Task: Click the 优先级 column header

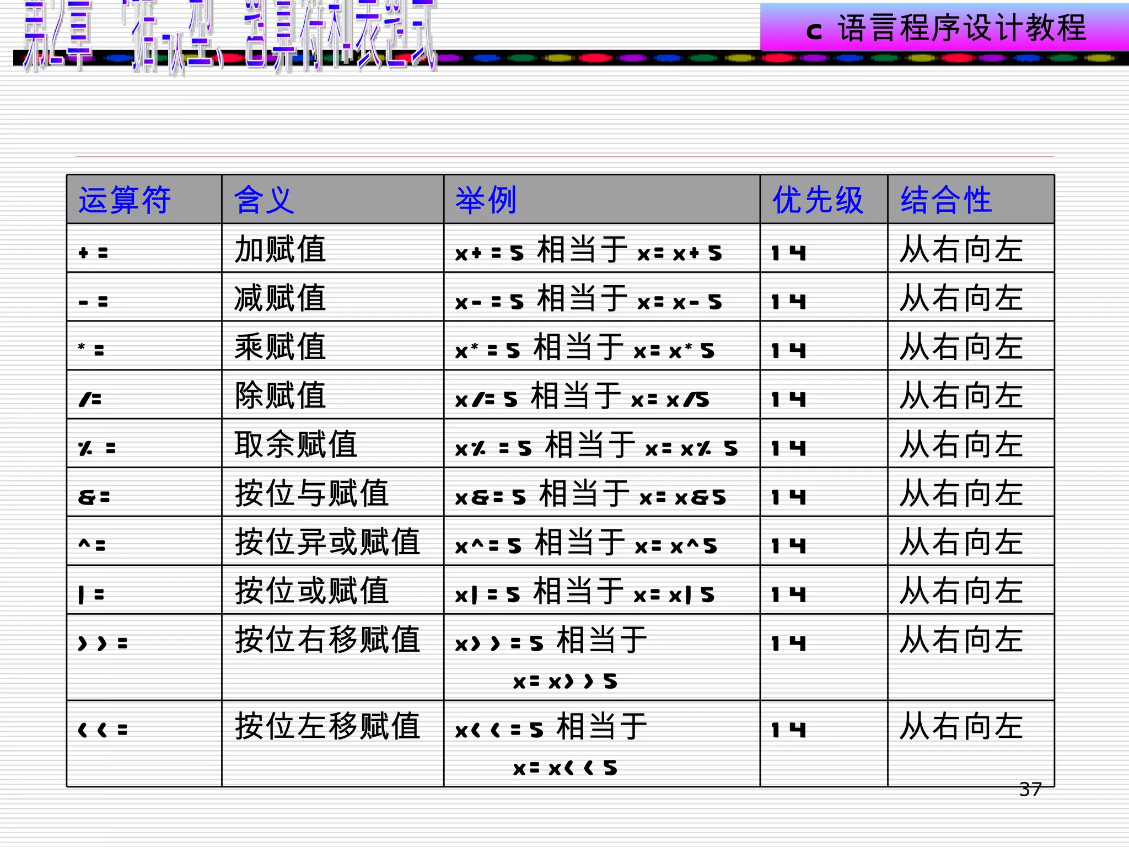Action: pos(824,200)
